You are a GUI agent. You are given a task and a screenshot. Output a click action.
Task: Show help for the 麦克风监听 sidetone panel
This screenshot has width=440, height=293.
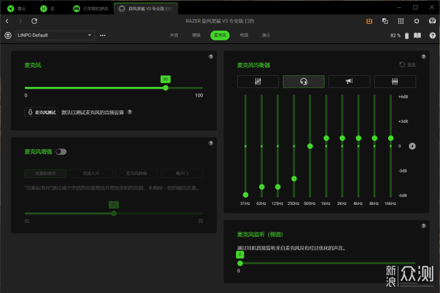click(424, 226)
